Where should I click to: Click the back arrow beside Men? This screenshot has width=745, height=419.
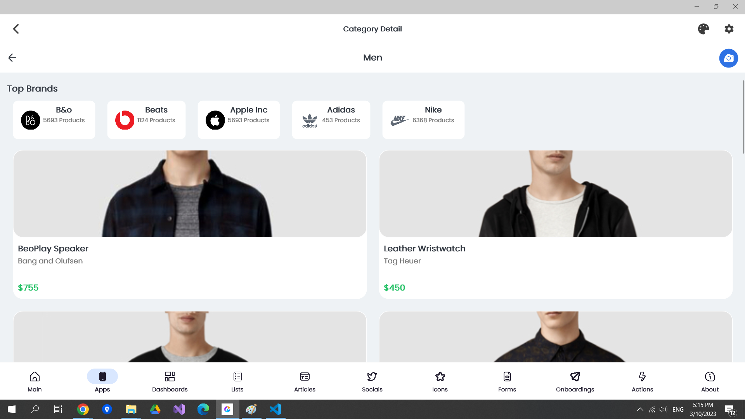coord(12,58)
